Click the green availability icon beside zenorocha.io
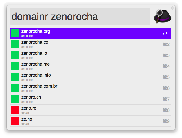182x138 pixels. click(15, 55)
